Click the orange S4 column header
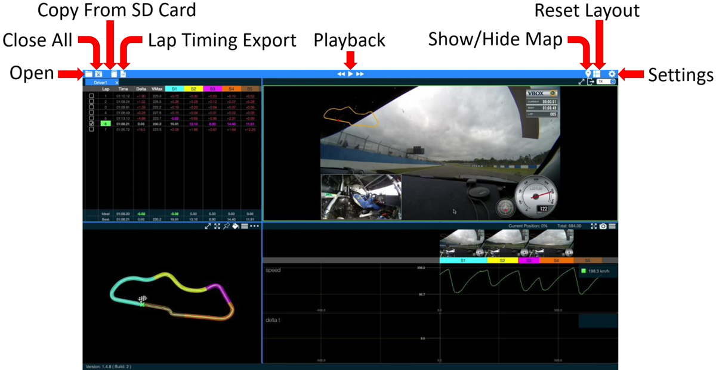Screen dimensions: 716x370 pyautogui.click(x=232, y=89)
